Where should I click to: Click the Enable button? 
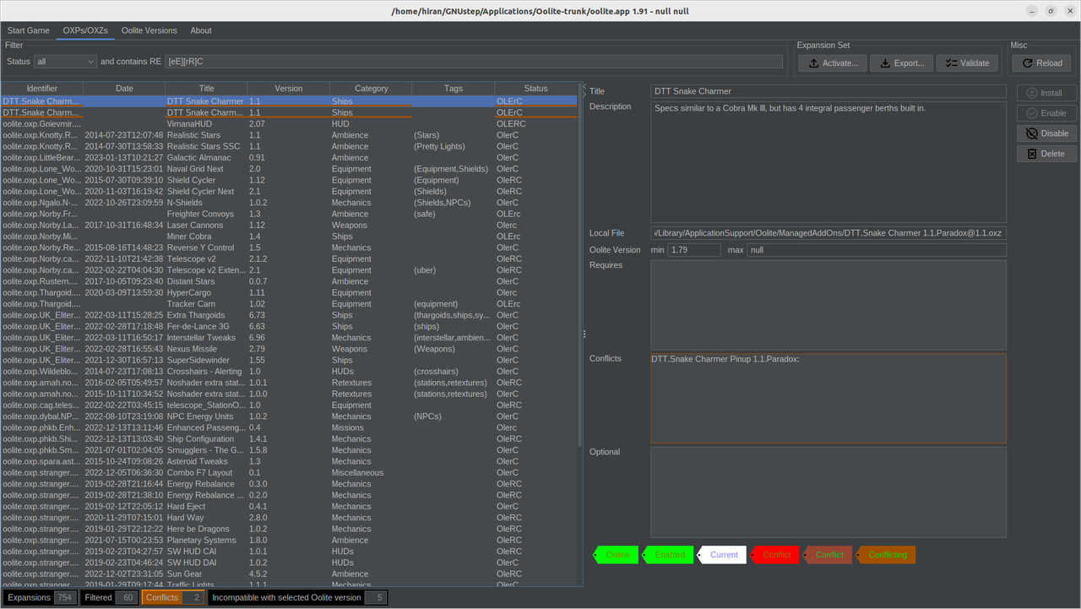(1046, 113)
